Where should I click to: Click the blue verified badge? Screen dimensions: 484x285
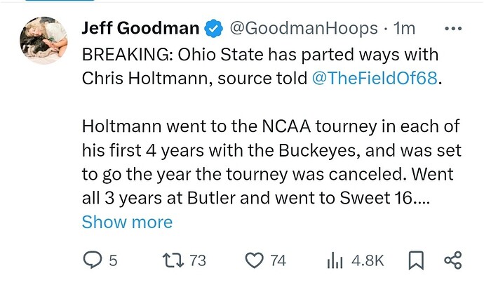click(213, 29)
